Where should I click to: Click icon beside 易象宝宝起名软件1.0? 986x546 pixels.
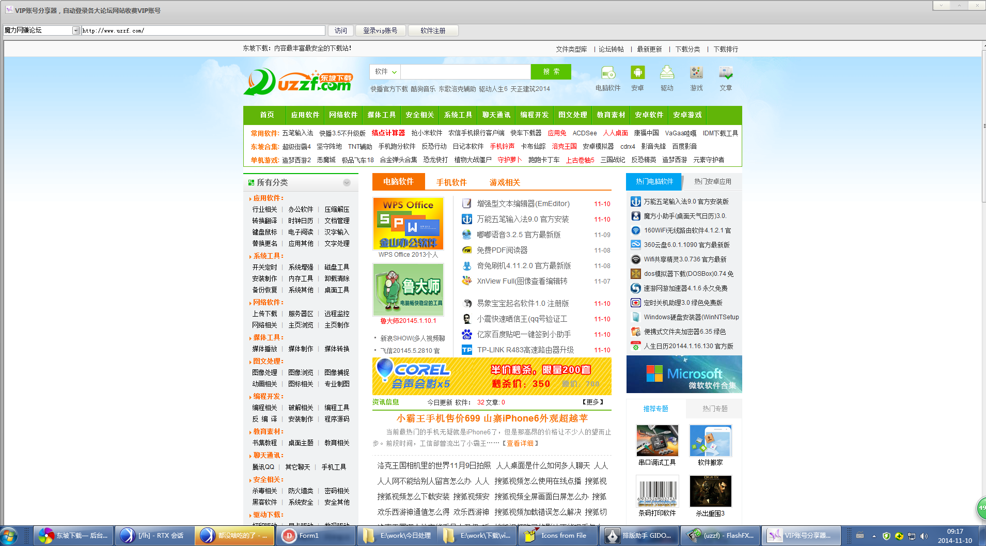tap(467, 303)
